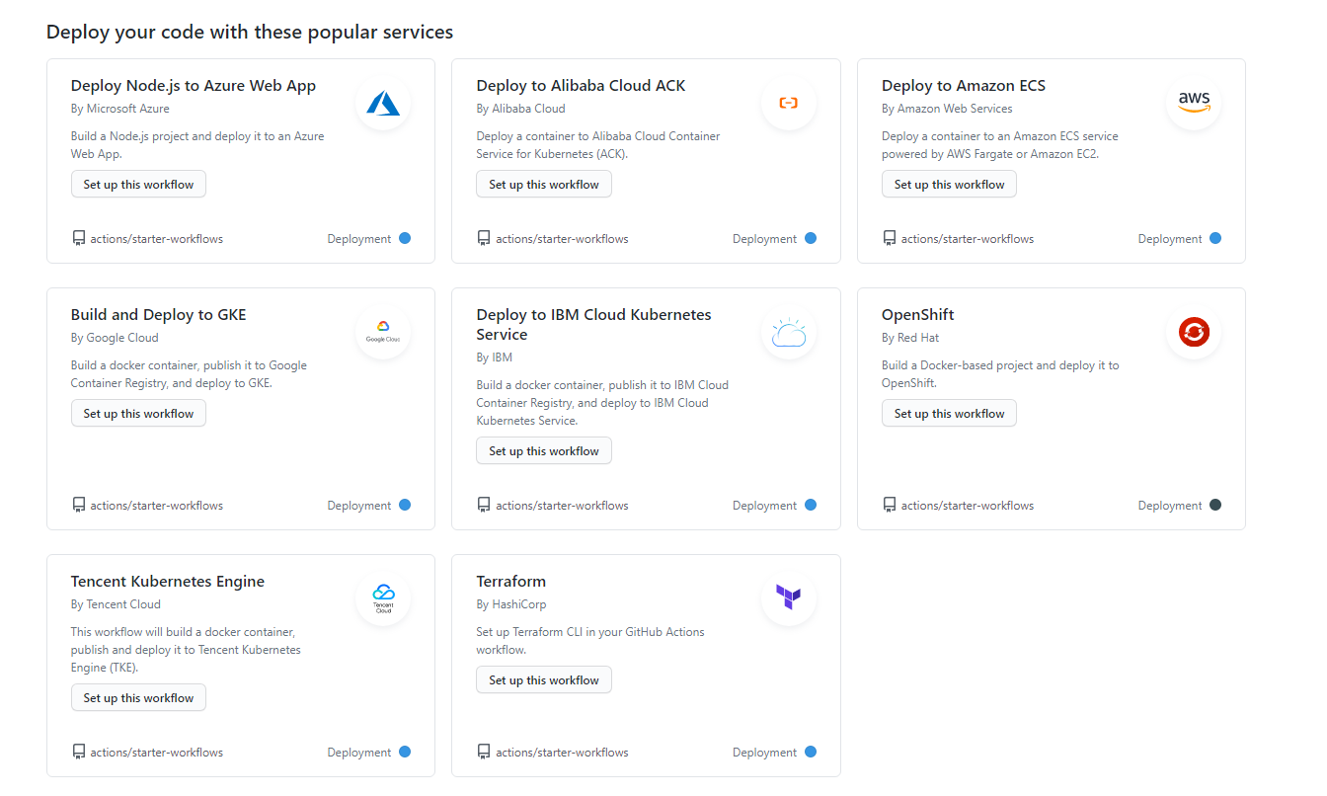Click blue Deployment dot in Azure card
This screenshot has width=1327, height=796.
coord(405,238)
